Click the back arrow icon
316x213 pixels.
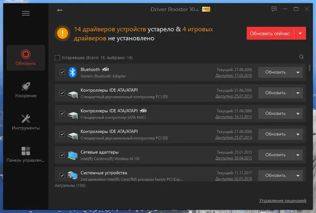click(x=60, y=10)
